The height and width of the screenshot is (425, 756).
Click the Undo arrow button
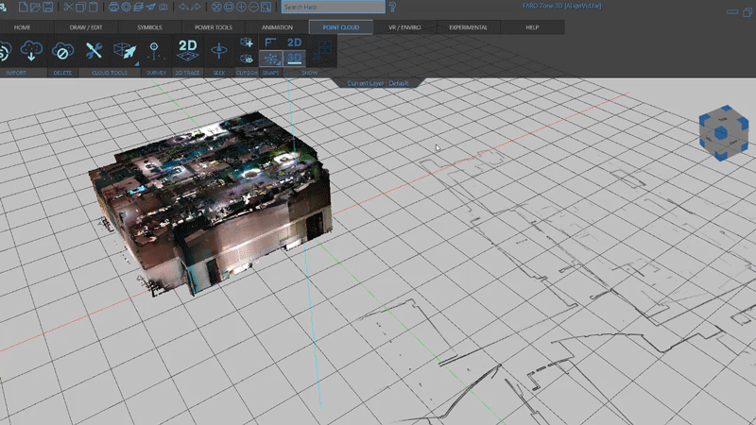181,7
